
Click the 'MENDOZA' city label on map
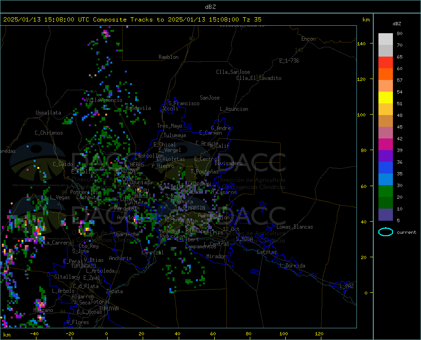(125, 171)
